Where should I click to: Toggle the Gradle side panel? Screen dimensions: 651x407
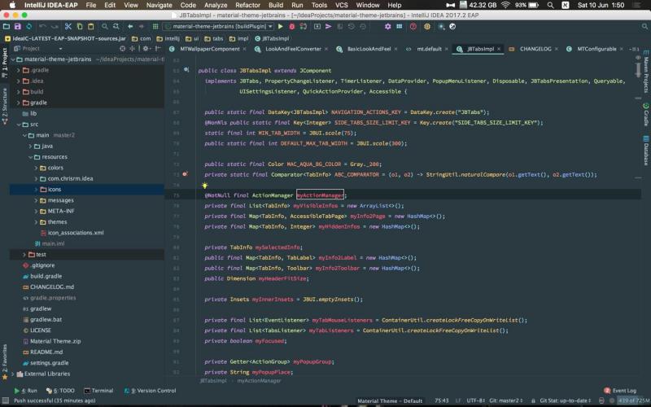pyautogui.click(x=646, y=114)
